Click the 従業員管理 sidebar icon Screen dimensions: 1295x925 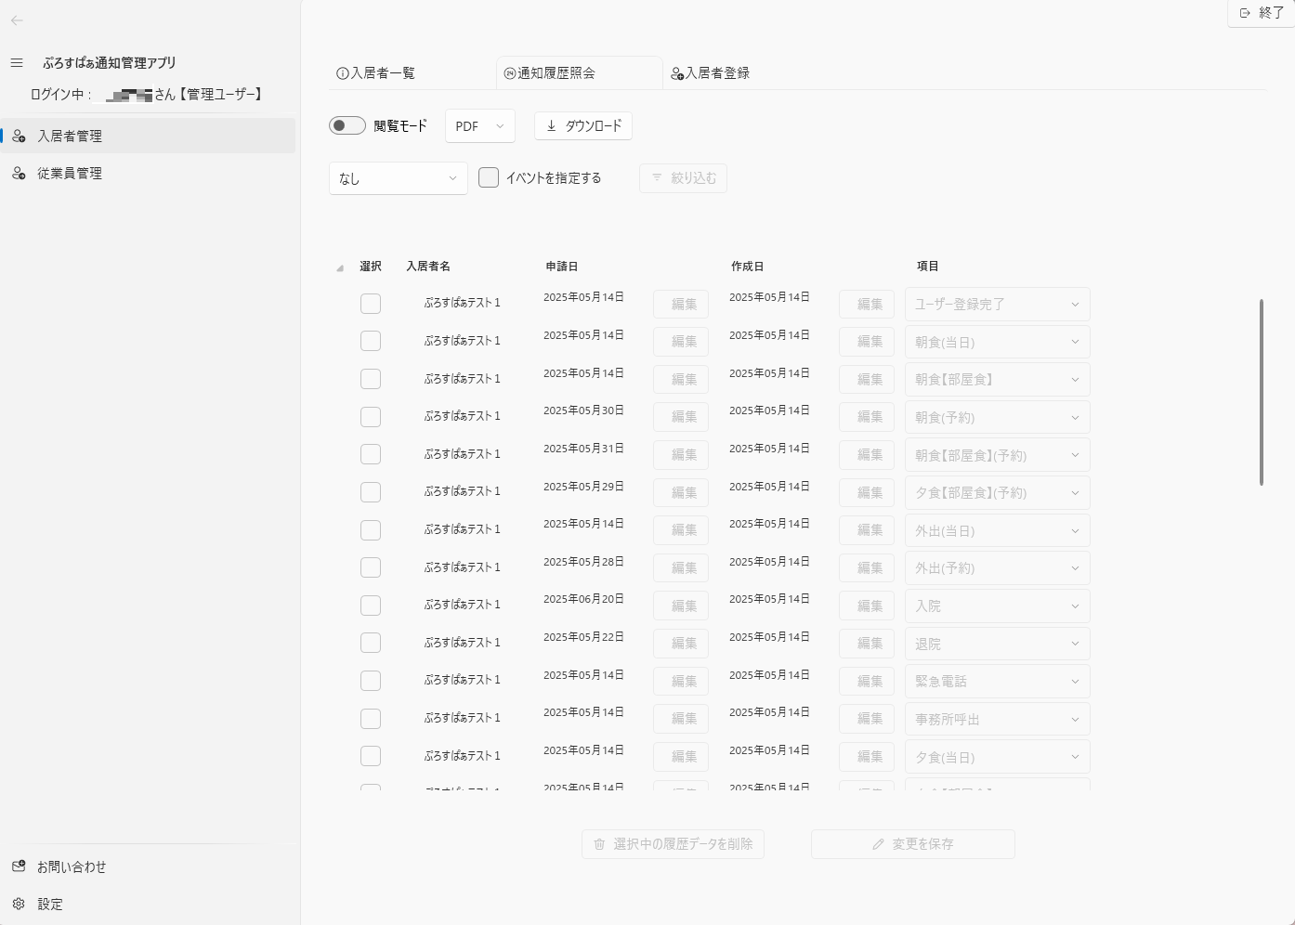click(x=19, y=174)
